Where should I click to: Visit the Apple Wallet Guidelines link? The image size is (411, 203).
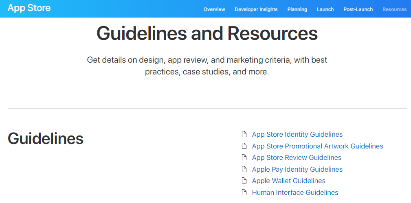[x=289, y=181]
